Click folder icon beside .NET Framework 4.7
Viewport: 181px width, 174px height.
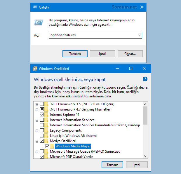click(x=46, y=109)
